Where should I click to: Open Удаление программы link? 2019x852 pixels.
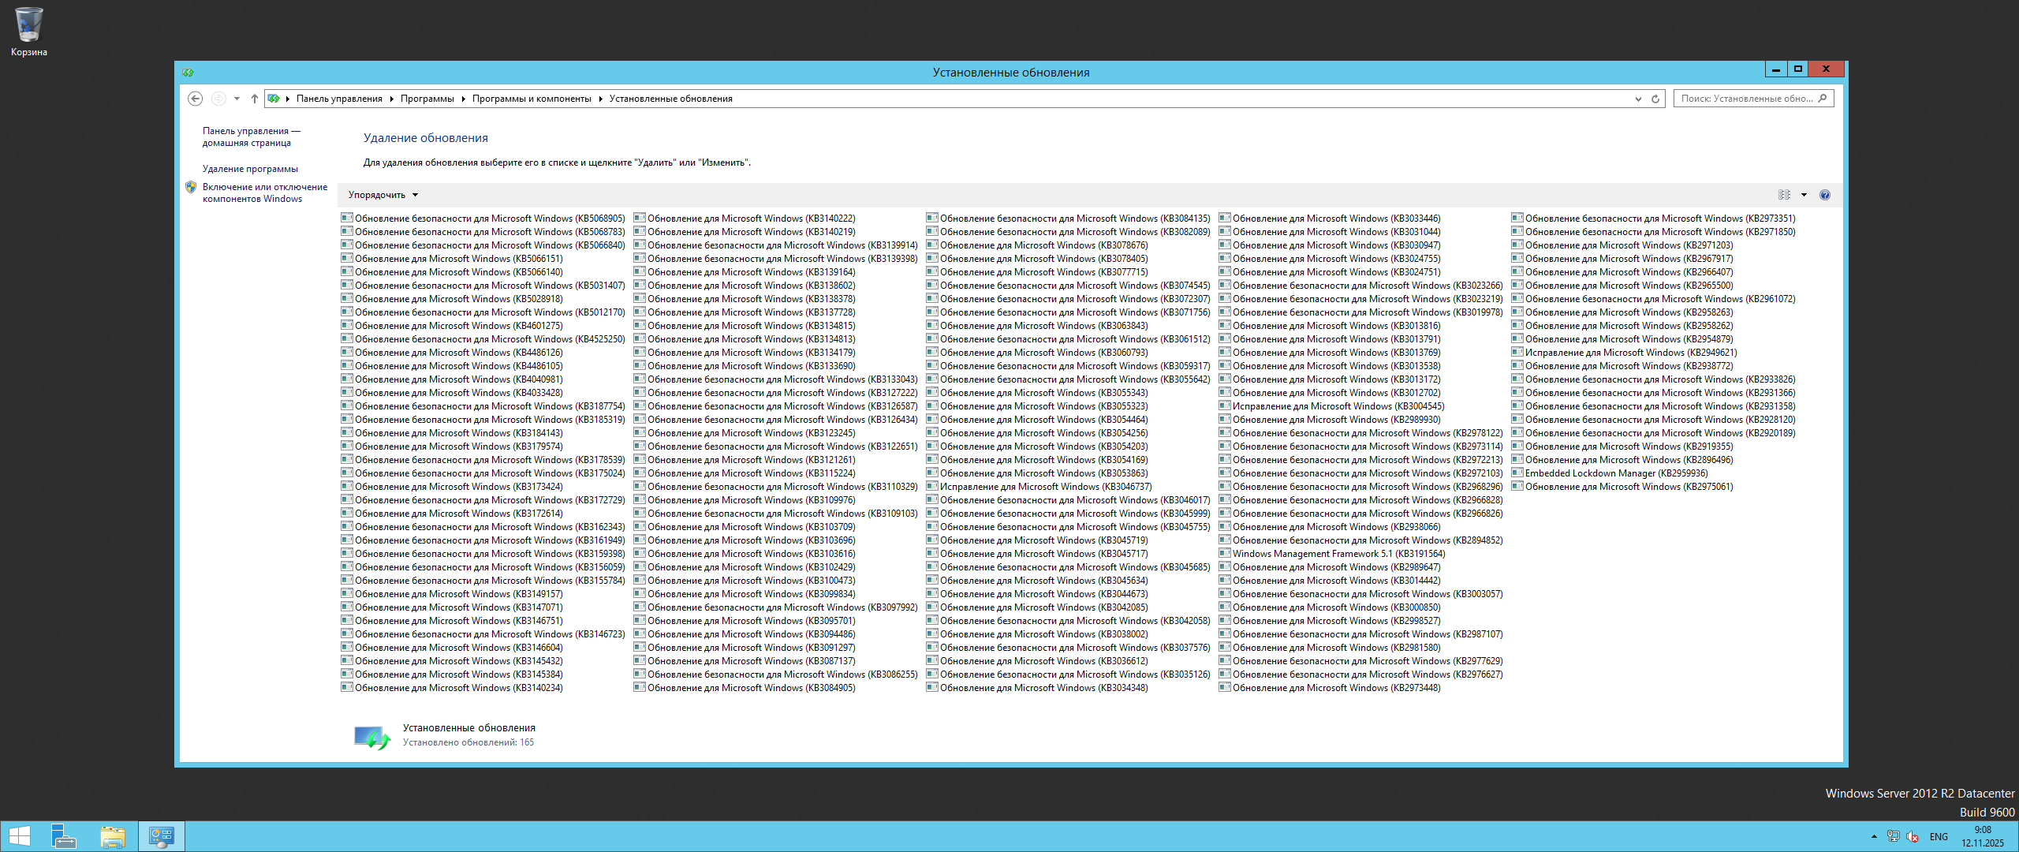[x=250, y=169]
